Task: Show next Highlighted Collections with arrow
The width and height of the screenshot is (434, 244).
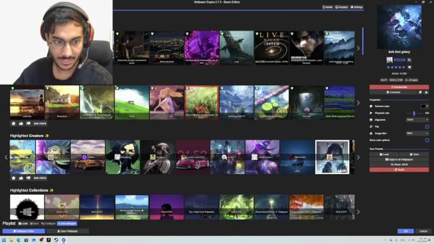Action: pos(358,212)
